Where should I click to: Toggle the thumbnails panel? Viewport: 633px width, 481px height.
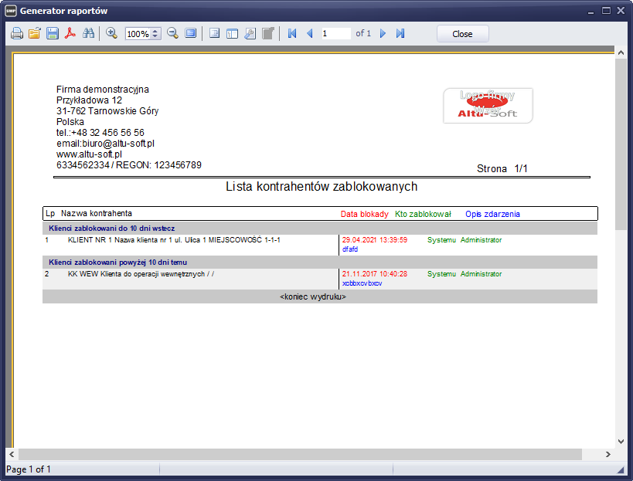232,34
